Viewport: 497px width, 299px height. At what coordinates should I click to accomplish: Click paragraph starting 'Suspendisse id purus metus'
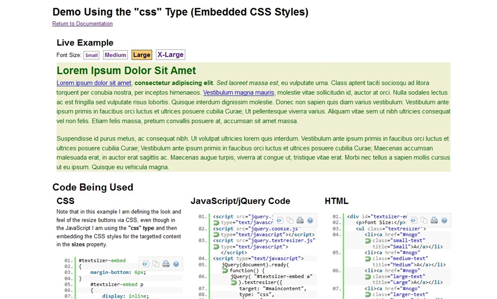(253, 153)
